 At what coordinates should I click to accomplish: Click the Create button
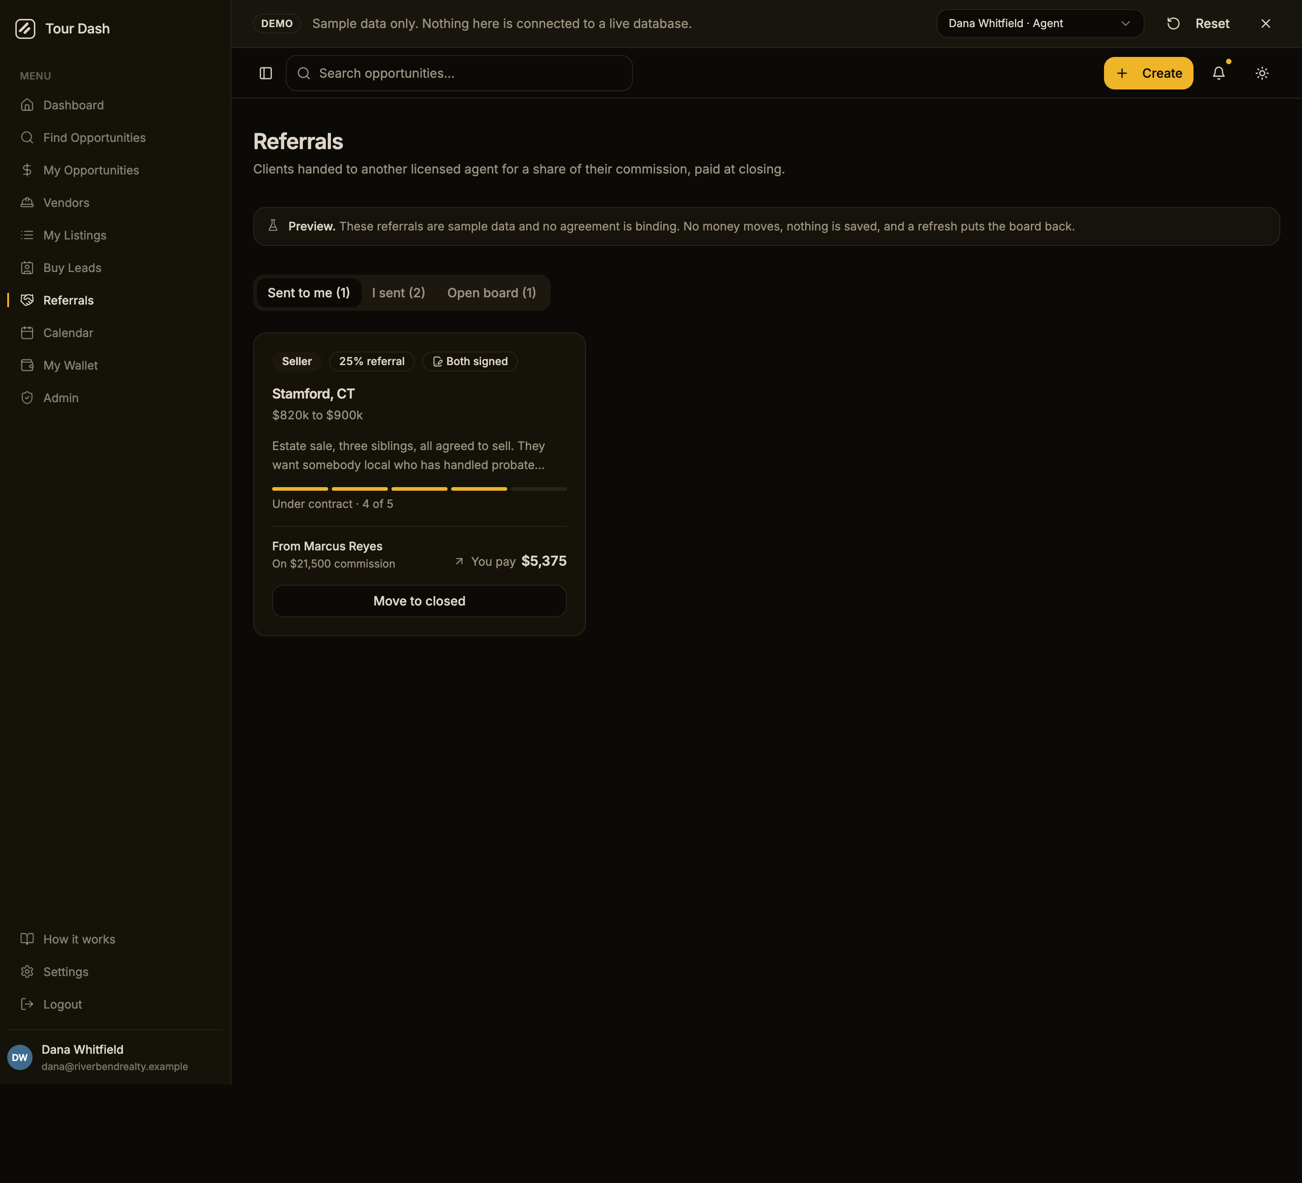1148,73
